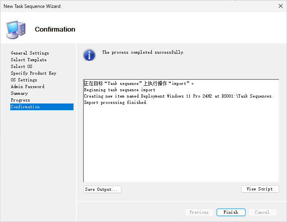Click the 'Beginning task sequence import' line

119,90
